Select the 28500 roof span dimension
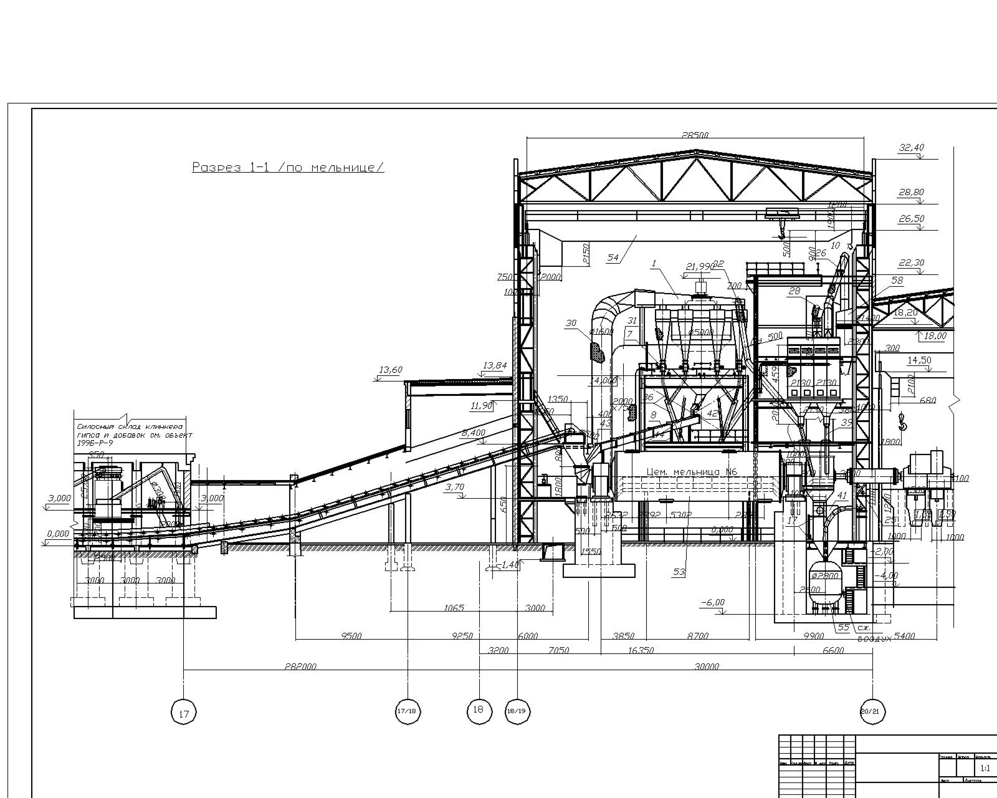Screen dimensions: 997x798 click(x=695, y=135)
